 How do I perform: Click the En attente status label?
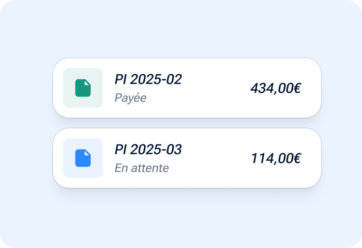(x=142, y=168)
